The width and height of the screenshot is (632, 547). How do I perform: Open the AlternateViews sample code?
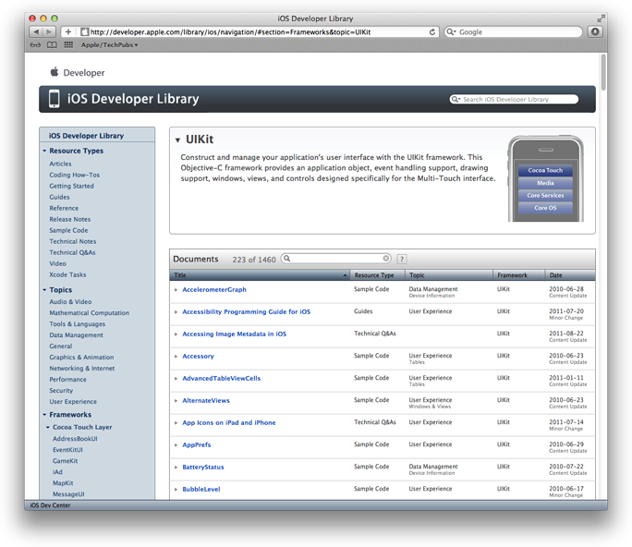tap(206, 400)
